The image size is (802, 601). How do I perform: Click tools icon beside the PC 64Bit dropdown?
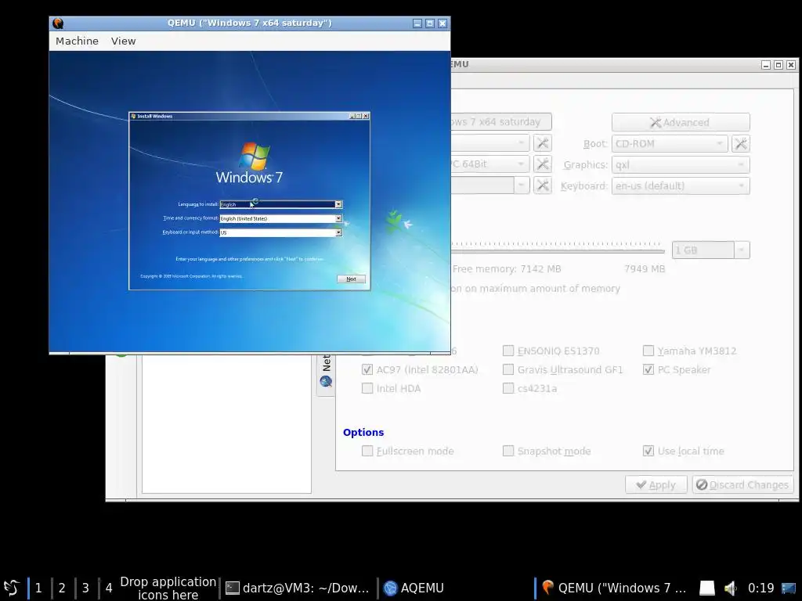pos(542,164)
